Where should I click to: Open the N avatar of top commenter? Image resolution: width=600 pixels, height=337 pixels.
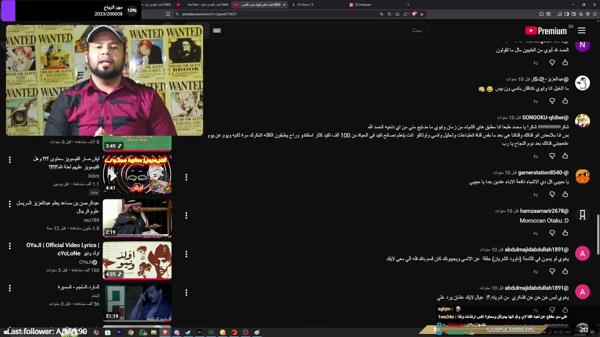pos(582,45)
